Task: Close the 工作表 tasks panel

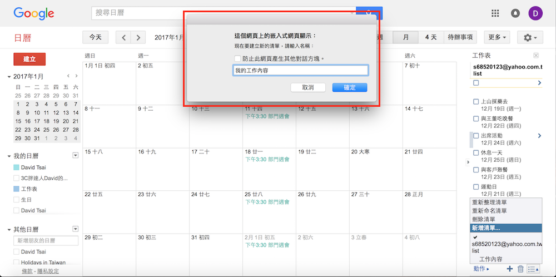Action: pos(535,56)
